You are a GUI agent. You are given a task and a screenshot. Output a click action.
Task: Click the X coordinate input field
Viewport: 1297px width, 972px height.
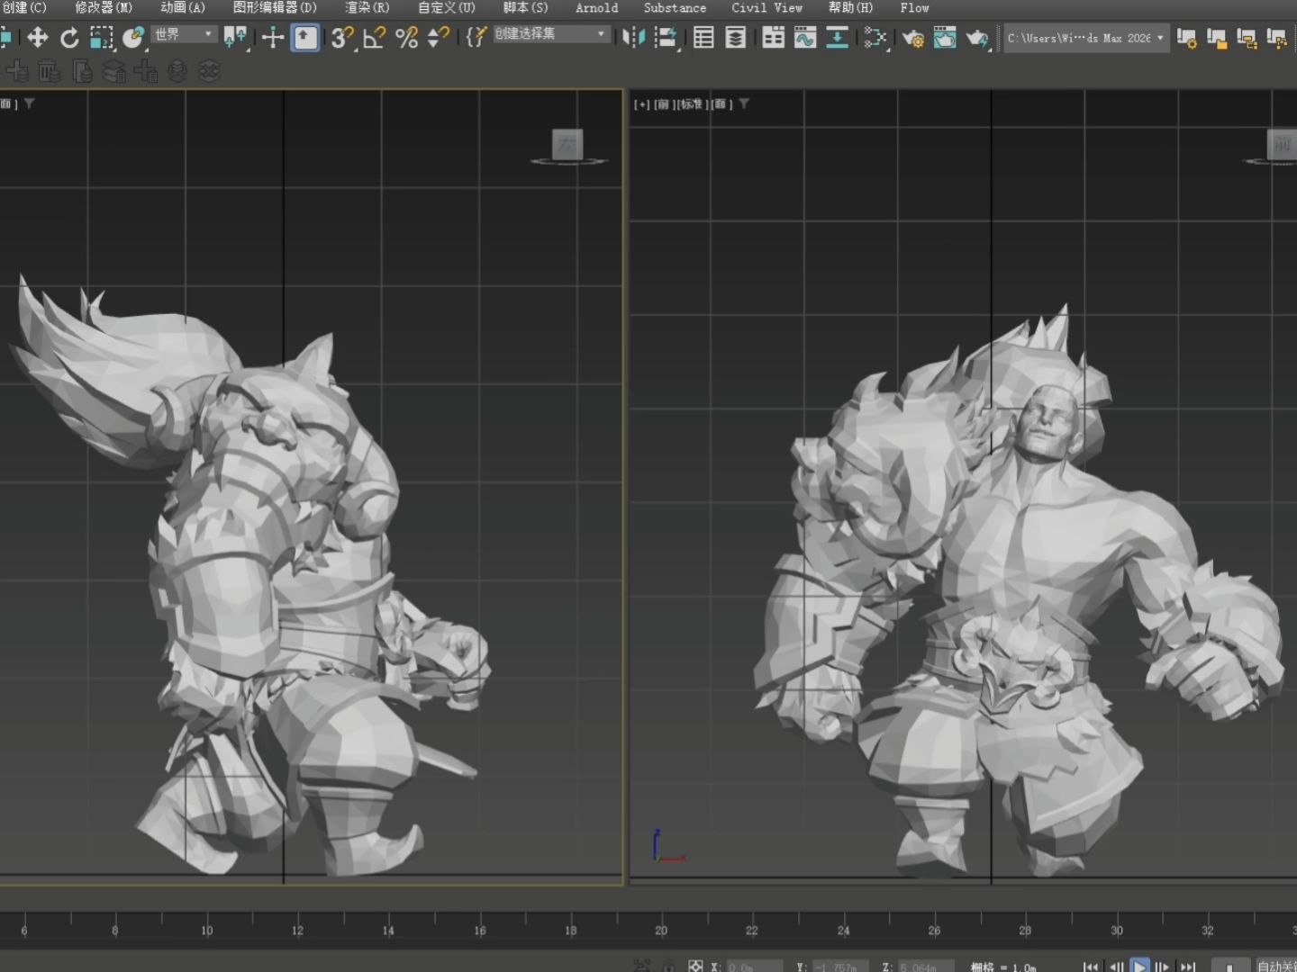pos(755,967)
